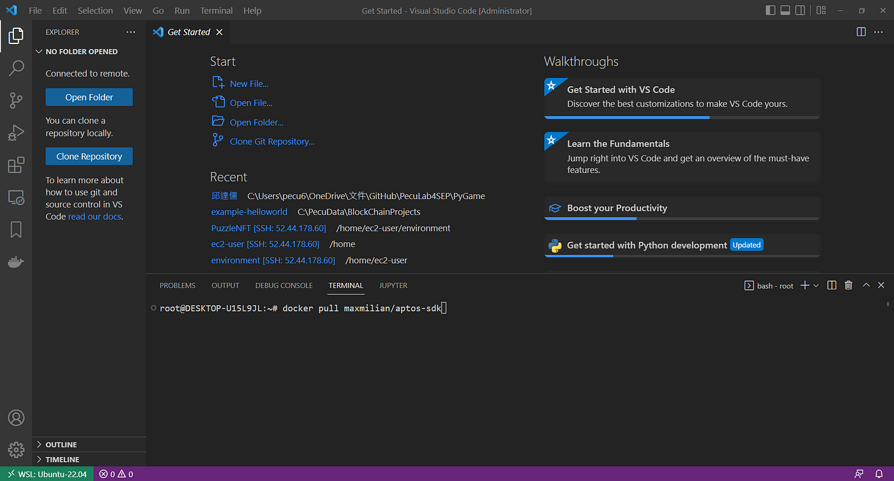Image resolution: width=894 pixels, height=481 pixels.
Task: Close the Get Started tab
Action: pos(220,32)
